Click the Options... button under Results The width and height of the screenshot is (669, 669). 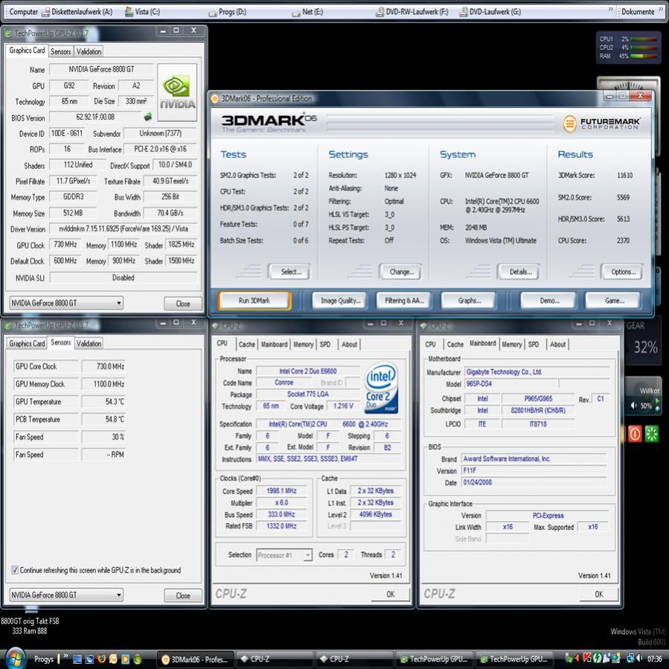pyautogui.click(x=623, y=272)
